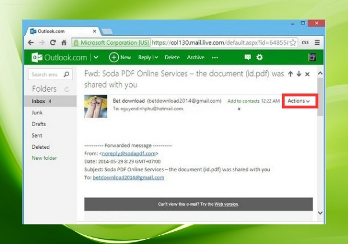Click the css extension icon
This screenshot has width=348, height=244.
point(305,42)
